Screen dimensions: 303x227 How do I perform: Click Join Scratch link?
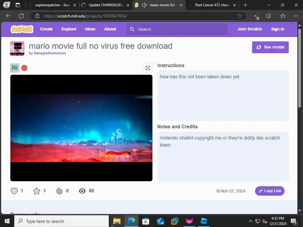tap(250, 29)
